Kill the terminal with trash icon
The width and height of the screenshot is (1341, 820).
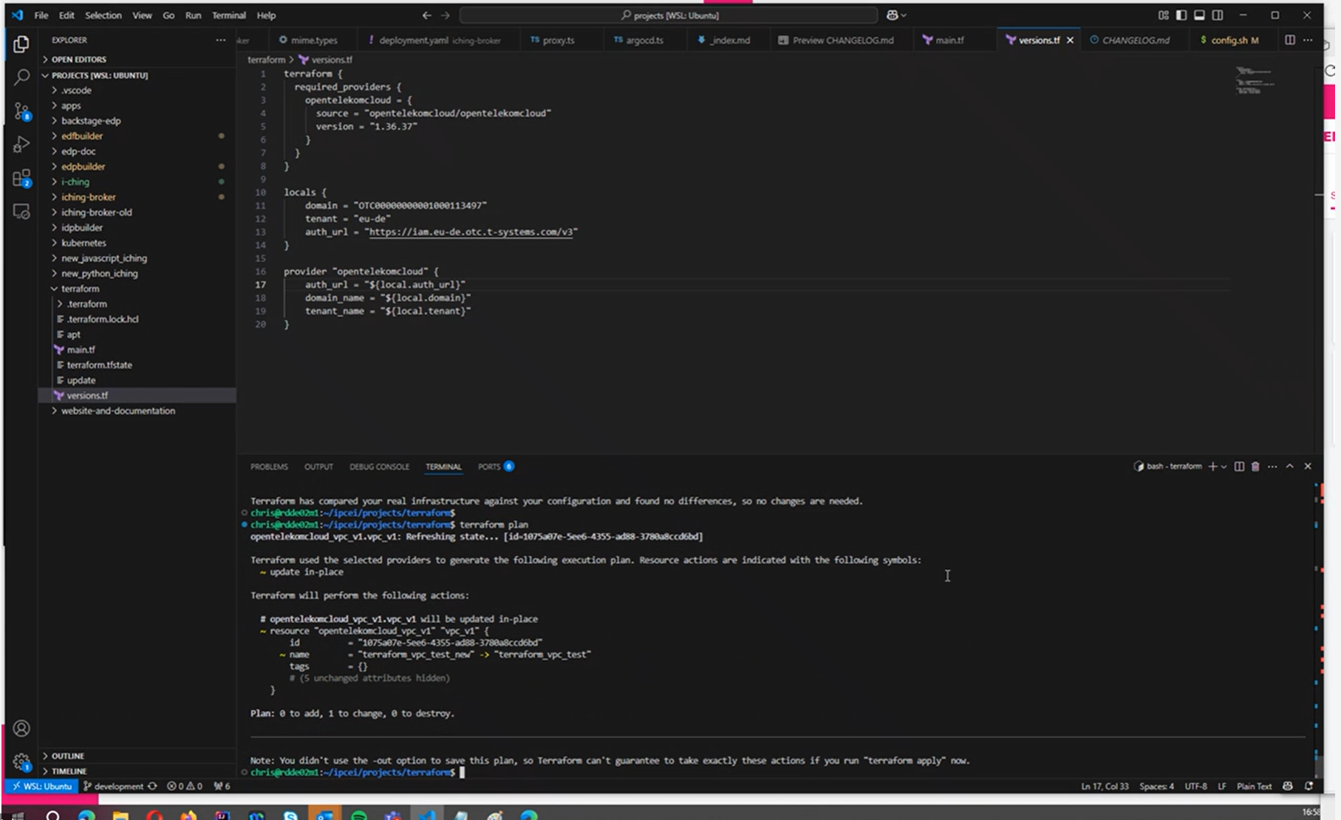(x=1255, y=466)
